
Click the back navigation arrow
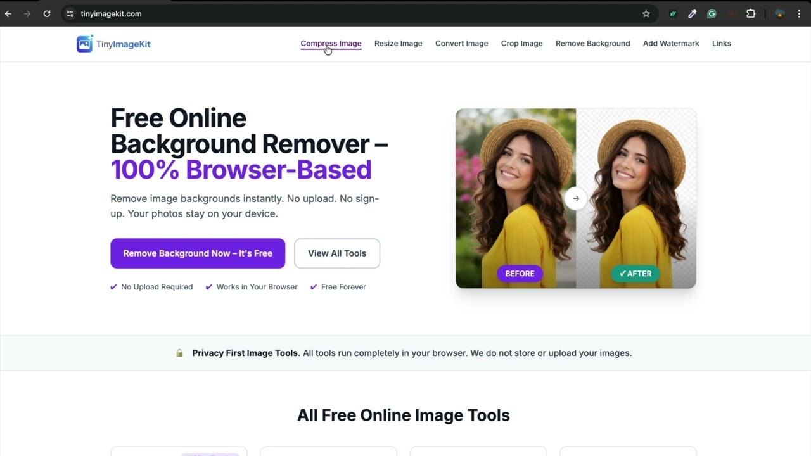pos(8,13)
